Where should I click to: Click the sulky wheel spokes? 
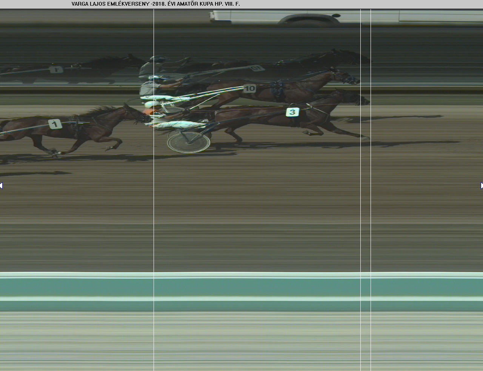[188, 141]
